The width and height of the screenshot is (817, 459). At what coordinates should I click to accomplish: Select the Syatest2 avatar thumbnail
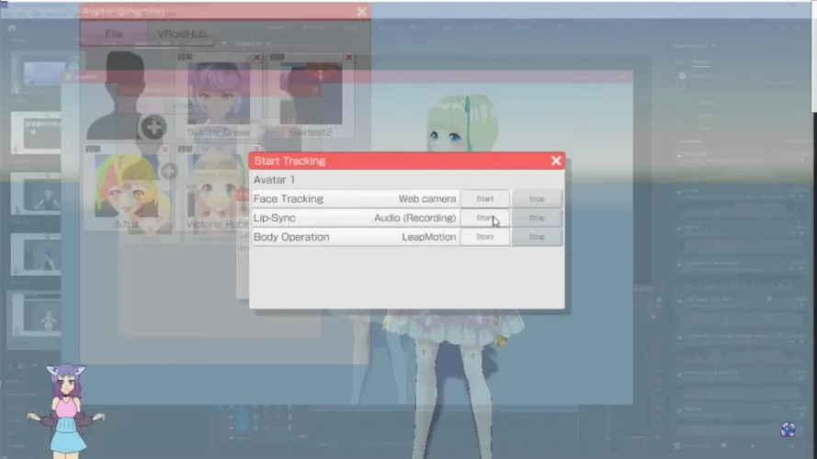pyautogui.click(x=310, y=94)
